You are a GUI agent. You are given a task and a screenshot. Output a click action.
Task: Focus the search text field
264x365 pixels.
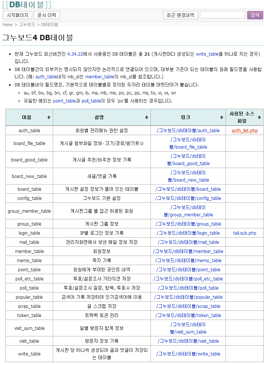[222, 15]
